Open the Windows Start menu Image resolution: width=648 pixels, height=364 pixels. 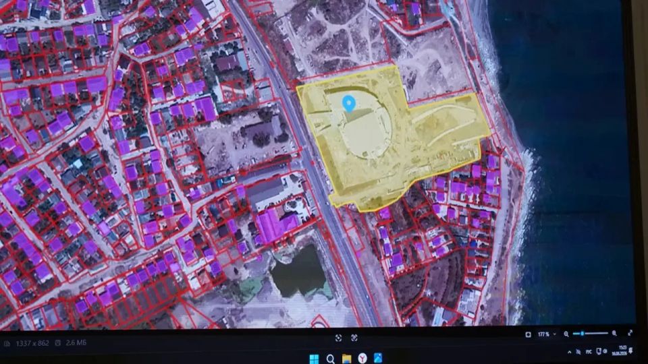(314, 358)
